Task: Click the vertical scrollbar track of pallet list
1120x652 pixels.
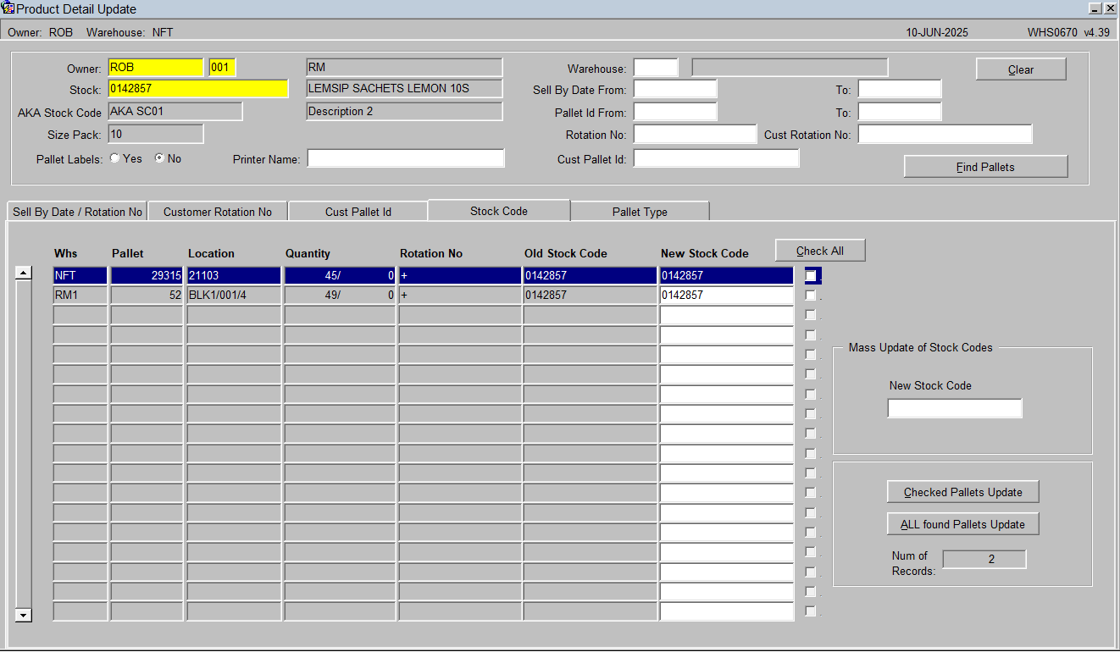Action: point(24,445)
